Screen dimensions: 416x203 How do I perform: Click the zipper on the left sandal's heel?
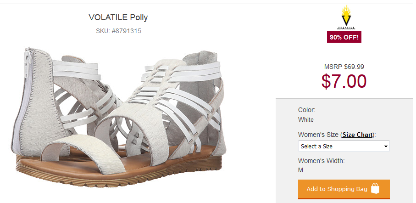[x=28, y=80]
